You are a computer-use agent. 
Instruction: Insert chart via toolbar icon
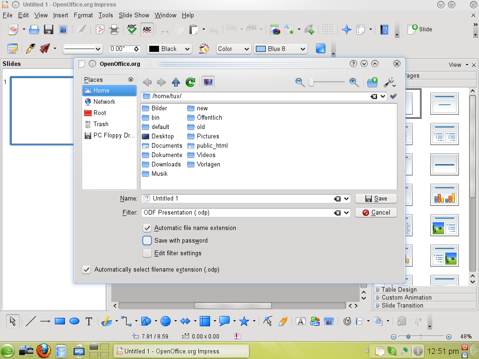pyautogui.click(x=275, y=29)
